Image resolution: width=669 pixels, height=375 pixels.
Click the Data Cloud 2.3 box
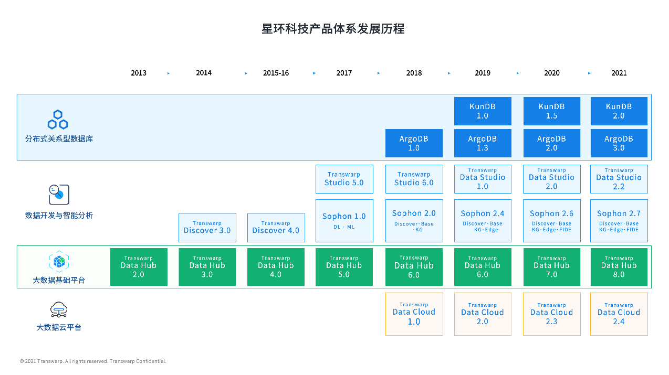(x=552, y=314)
